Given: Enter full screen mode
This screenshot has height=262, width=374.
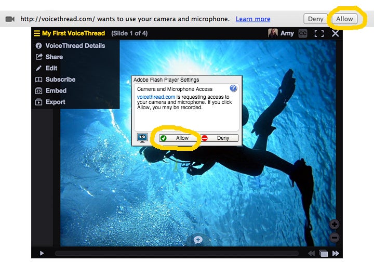Looking at the screenshot, I should (x=319, y=33).
